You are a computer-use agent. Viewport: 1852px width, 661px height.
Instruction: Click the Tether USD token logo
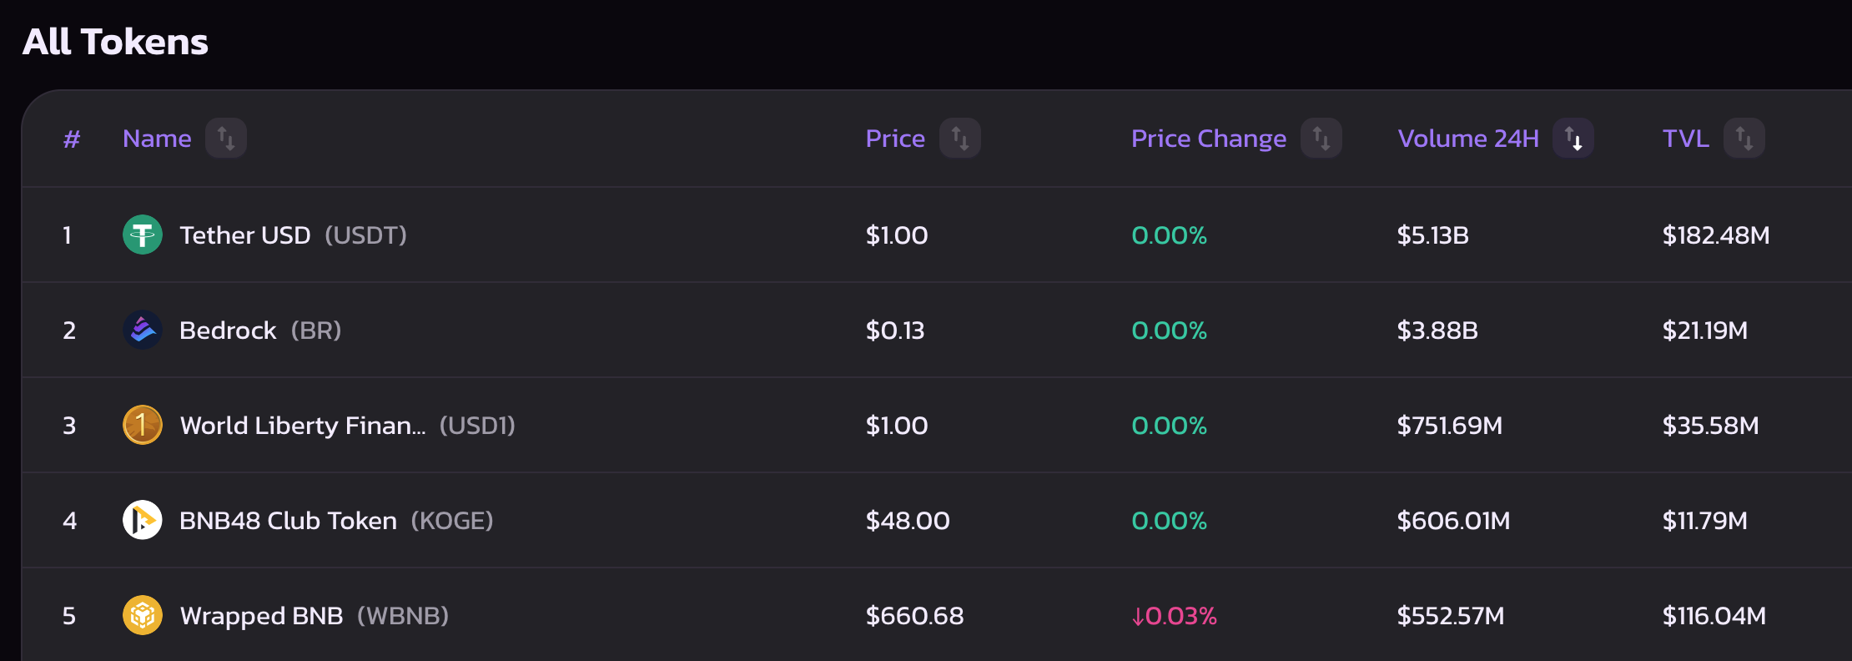[143, 235]
